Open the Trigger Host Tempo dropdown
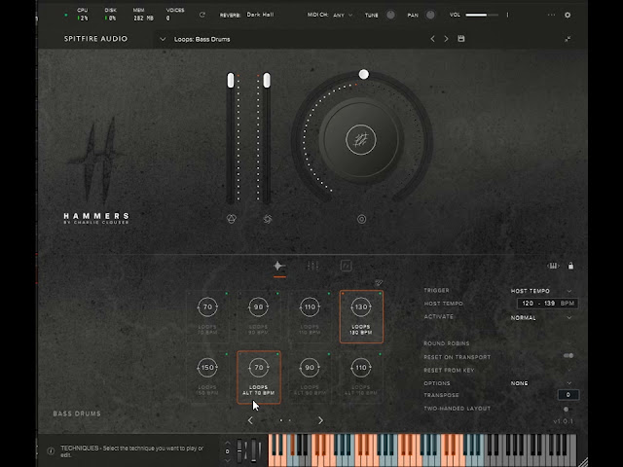 (541, 291)
